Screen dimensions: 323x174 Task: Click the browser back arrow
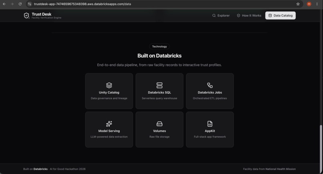coord(4,4)
